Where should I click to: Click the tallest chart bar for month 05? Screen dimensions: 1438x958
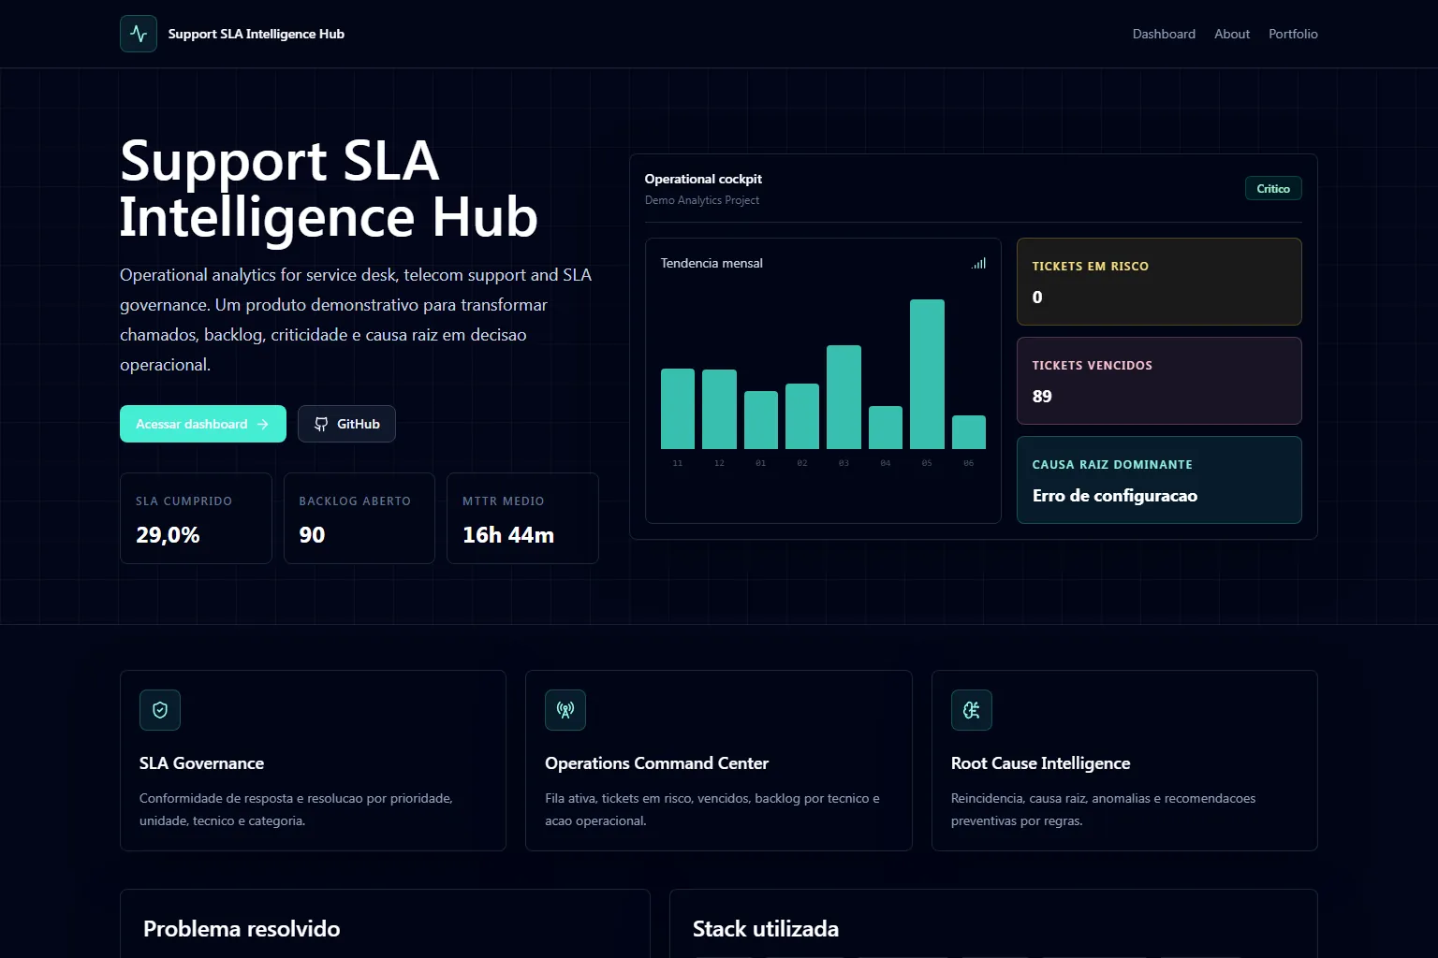tap(927, 374)
